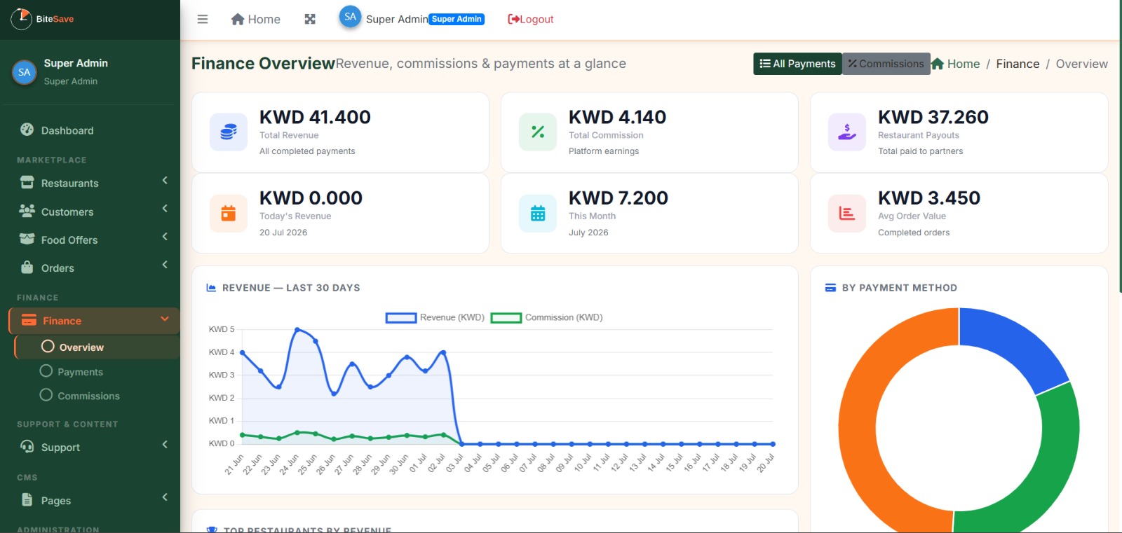Viewport: 1122px width, 533px height.
Task: Expand the Customers submenu chevron
Action: (x=165, y=208)
